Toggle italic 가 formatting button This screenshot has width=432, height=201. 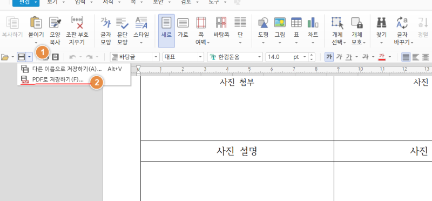[339, 57]
